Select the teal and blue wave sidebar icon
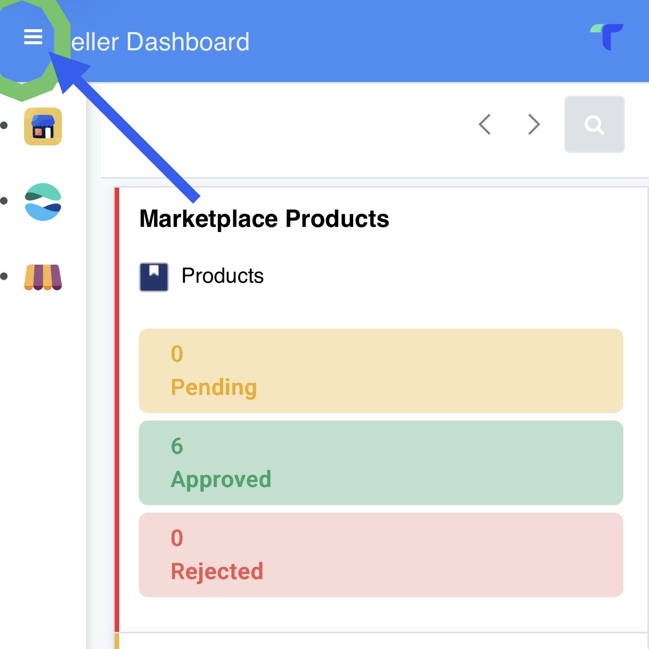The image size is (649, 649). click(x=43, y=202)
